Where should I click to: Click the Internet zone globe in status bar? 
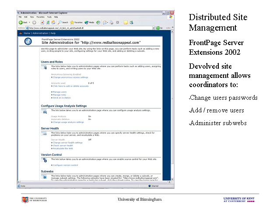tap(150, 186)
